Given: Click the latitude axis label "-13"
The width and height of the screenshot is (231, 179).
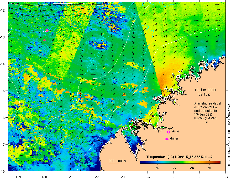Looking at the screenshot, I should coord(3,37).
